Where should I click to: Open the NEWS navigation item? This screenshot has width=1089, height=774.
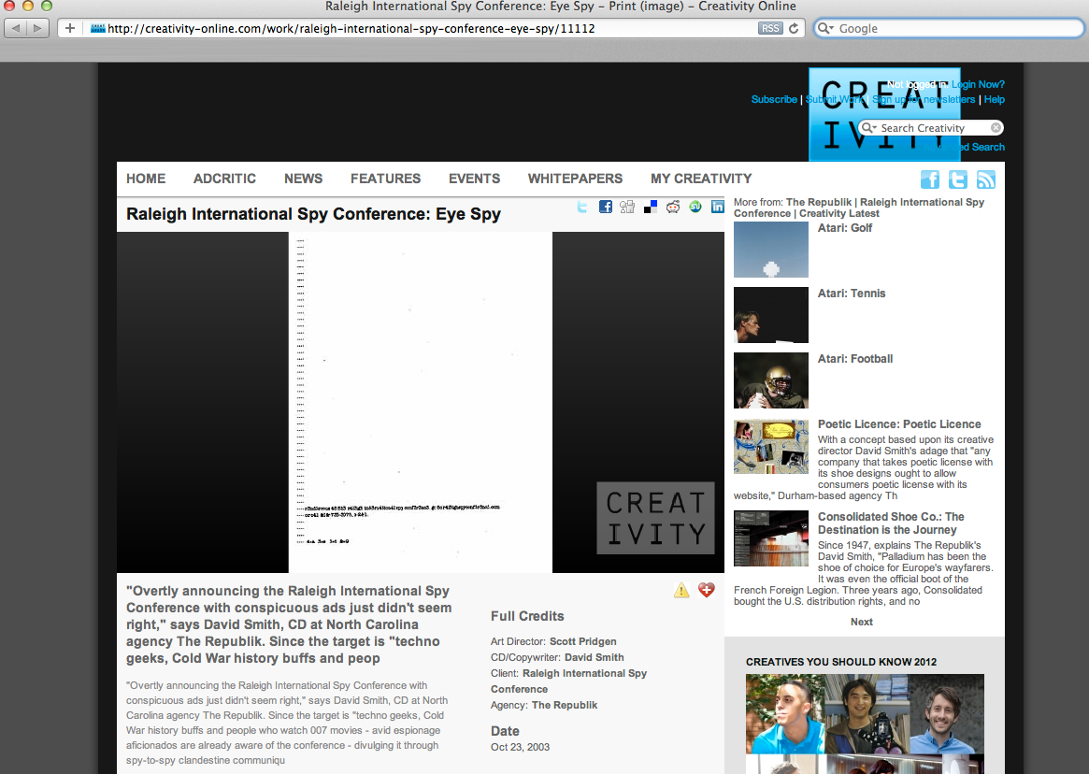pos(303,179)
